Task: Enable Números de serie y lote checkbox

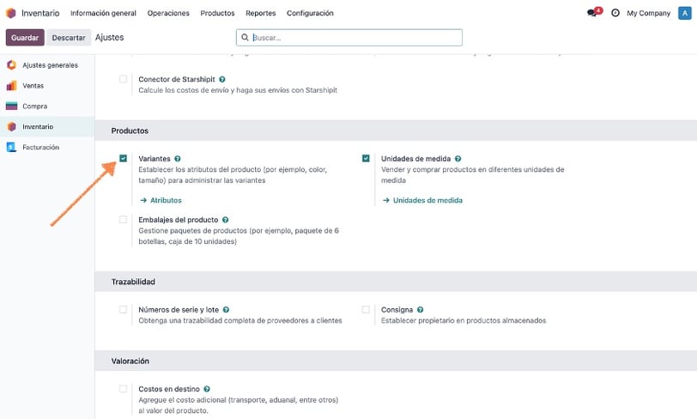Action: 124,309
